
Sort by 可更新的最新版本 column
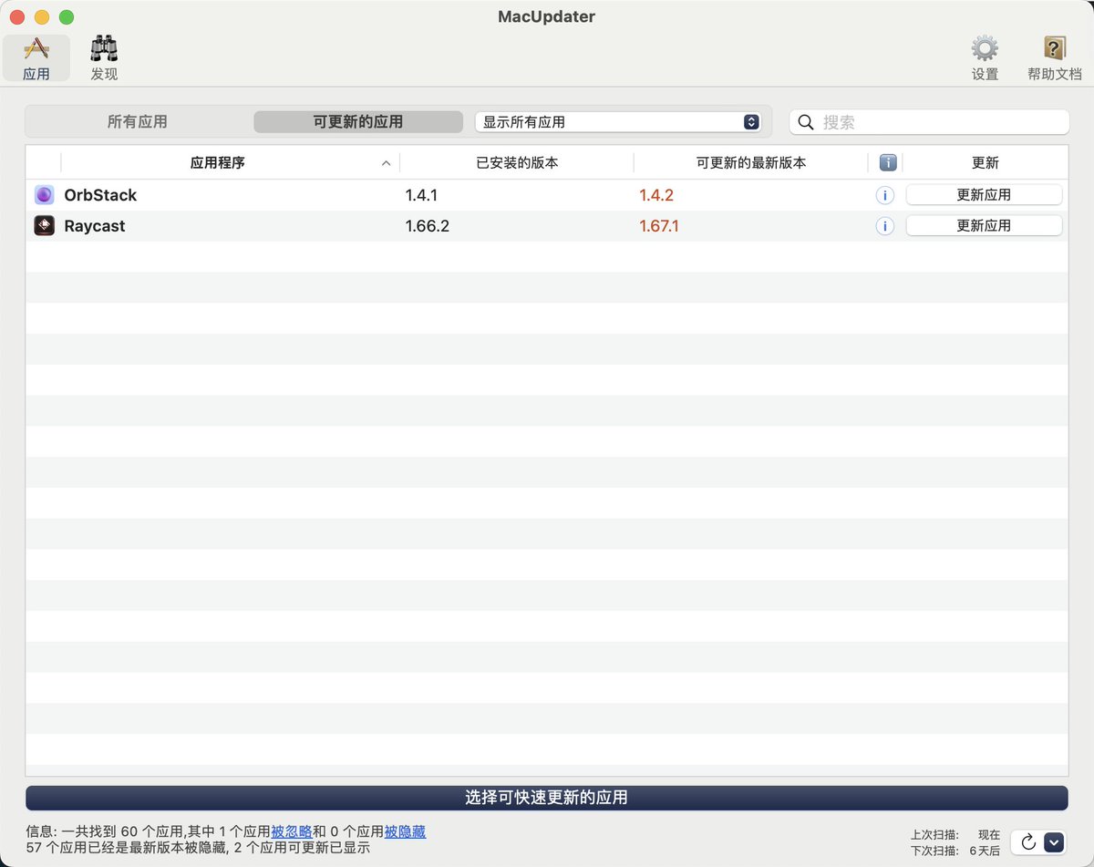coord(751,163)
